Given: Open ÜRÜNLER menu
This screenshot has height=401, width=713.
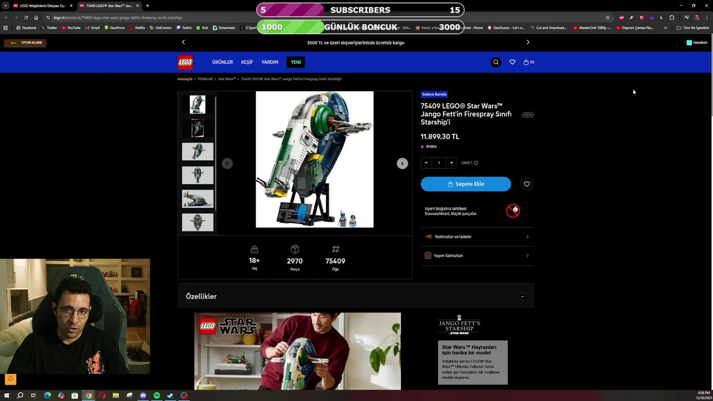Looking at the screenshot, I should pyautogui.click(x=222, y=62).
